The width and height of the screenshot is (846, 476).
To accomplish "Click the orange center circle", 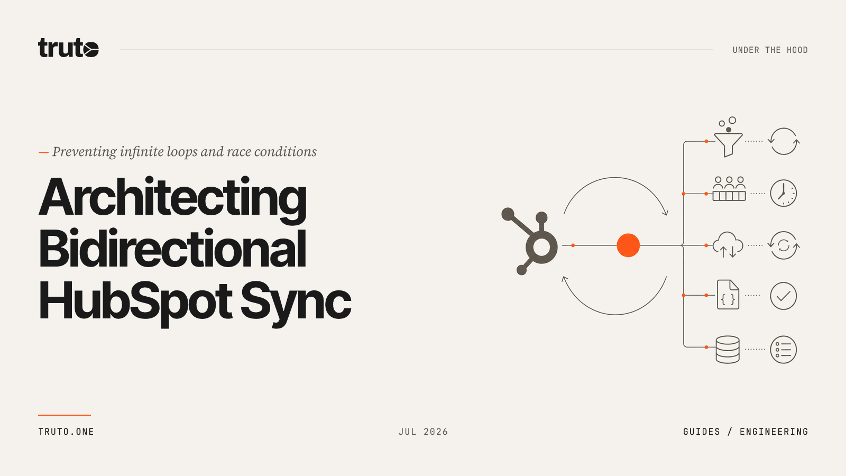I will click(x=628, y=245).
